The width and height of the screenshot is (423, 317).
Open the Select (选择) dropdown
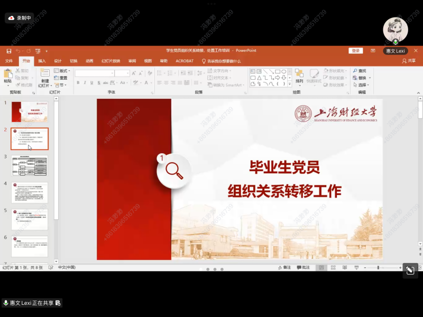point(361,85)
